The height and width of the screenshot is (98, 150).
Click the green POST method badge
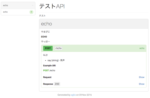tap(48, 48)
